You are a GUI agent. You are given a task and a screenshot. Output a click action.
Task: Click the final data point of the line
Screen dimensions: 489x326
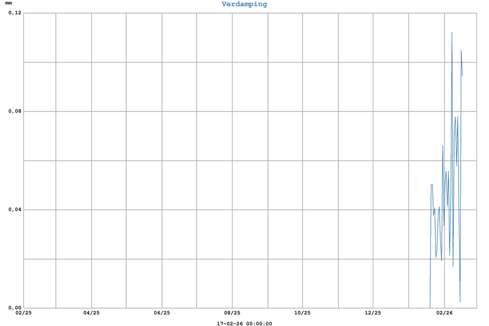(x=462, y=76)
